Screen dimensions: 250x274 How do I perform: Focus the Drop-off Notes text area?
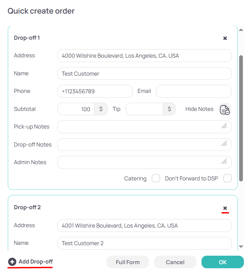coord(145,145)
